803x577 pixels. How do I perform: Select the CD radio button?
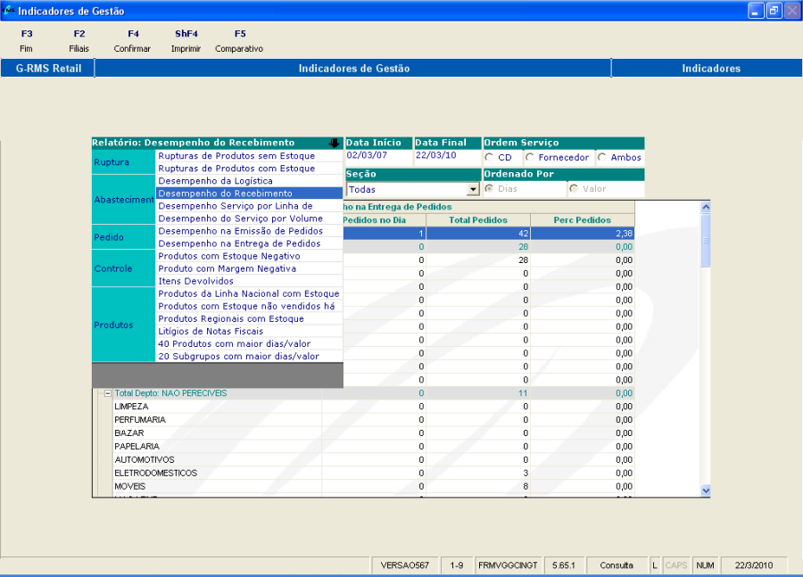point(489,158)
